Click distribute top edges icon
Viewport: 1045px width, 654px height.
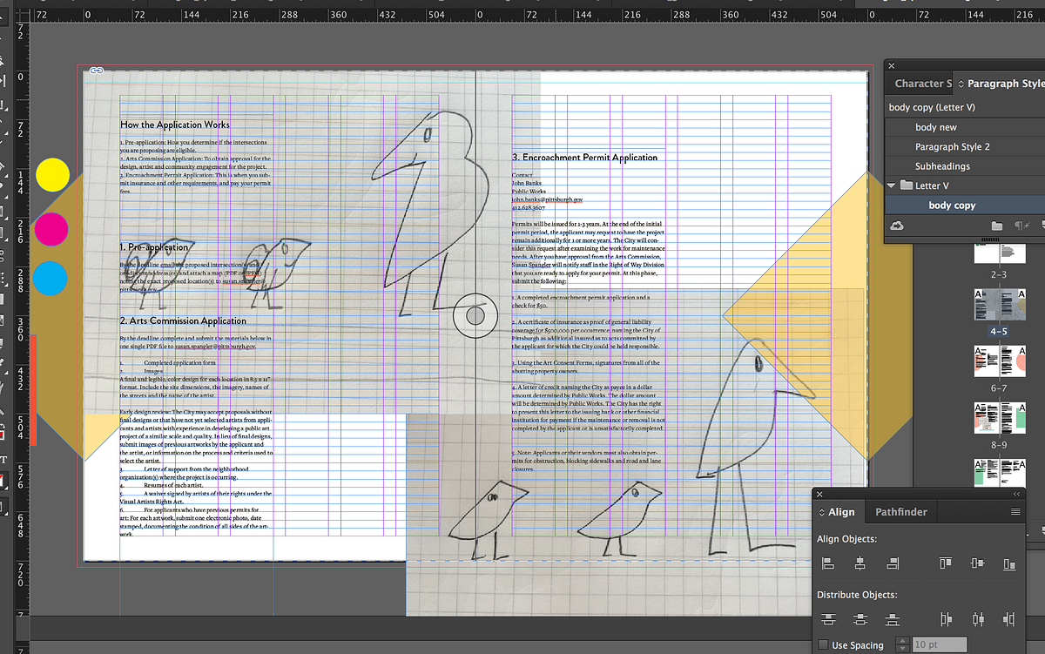pyautogui.click(x=828, y=619)
